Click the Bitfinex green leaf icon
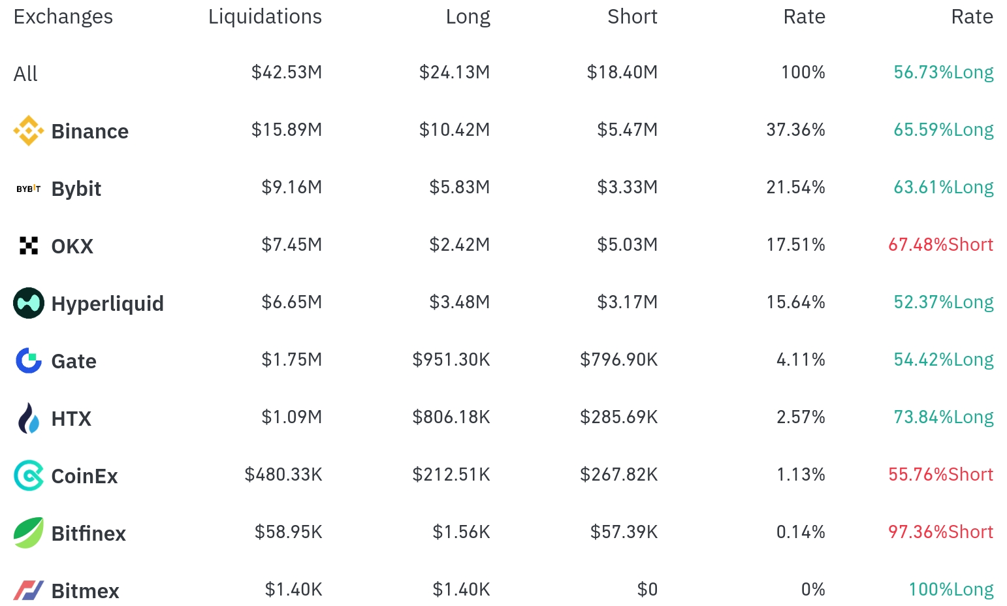Image resolution: width=1007 pixels, height=606 pixels. coord(28,533)
